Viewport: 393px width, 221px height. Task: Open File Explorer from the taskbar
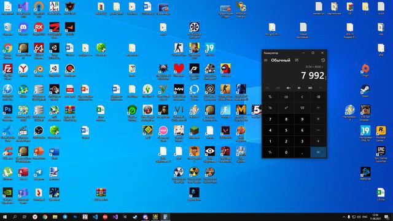(55, 217)
